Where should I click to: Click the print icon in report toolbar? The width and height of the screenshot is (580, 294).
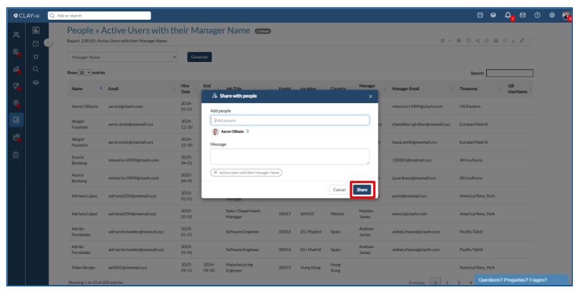coord(496,41)
